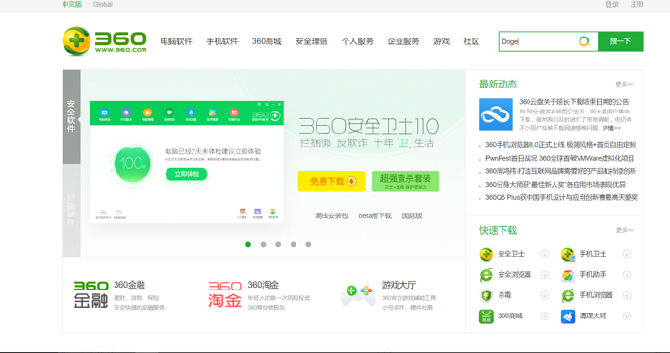The image size is (670, 353).
Task: Click the 360商城 icon in quick downloads
Action: [x=486, y=316]
